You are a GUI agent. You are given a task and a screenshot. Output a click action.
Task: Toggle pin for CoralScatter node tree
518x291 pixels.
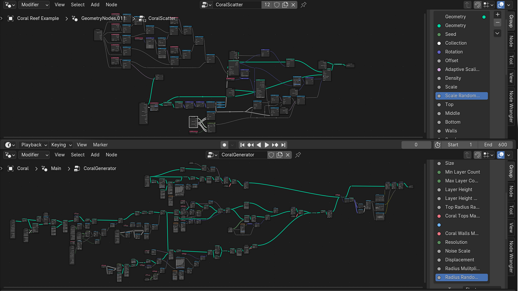click(304, 5)
